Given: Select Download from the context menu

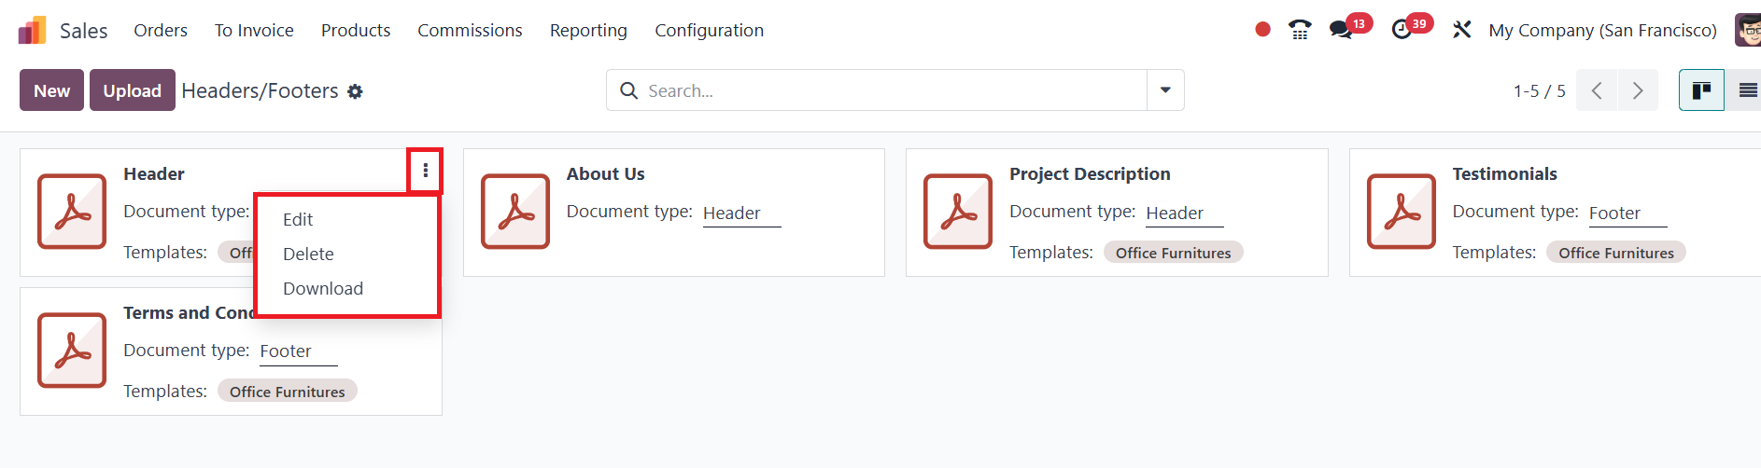Looking at the screenshot, I should (x=323, y=289).
